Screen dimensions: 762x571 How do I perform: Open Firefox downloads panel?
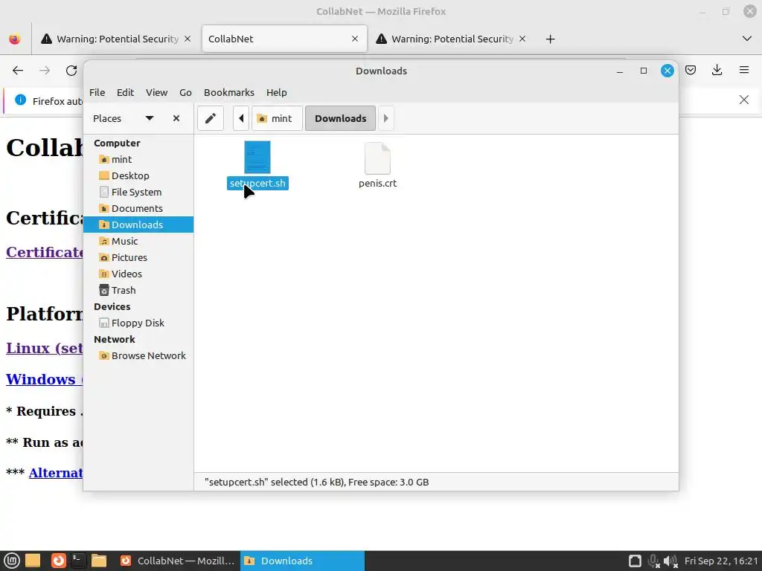717,71
